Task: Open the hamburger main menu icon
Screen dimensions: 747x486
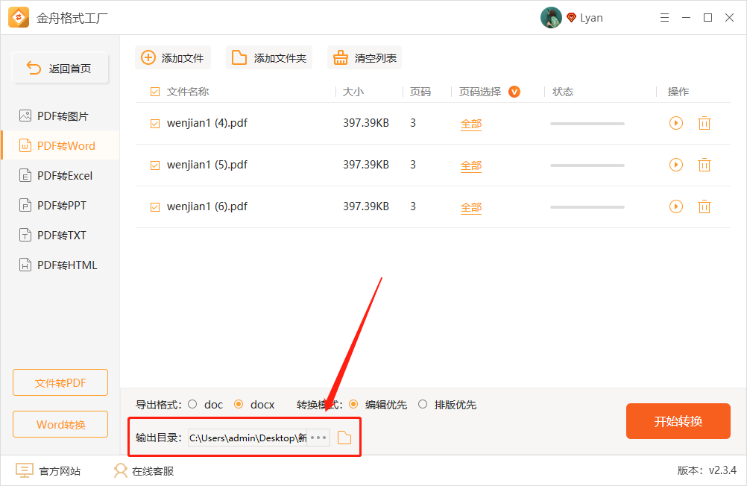Action: (x=664, y=18)
